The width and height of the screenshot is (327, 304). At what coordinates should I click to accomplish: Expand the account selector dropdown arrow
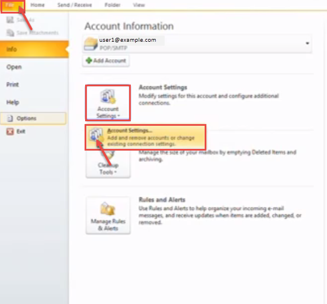307,43
